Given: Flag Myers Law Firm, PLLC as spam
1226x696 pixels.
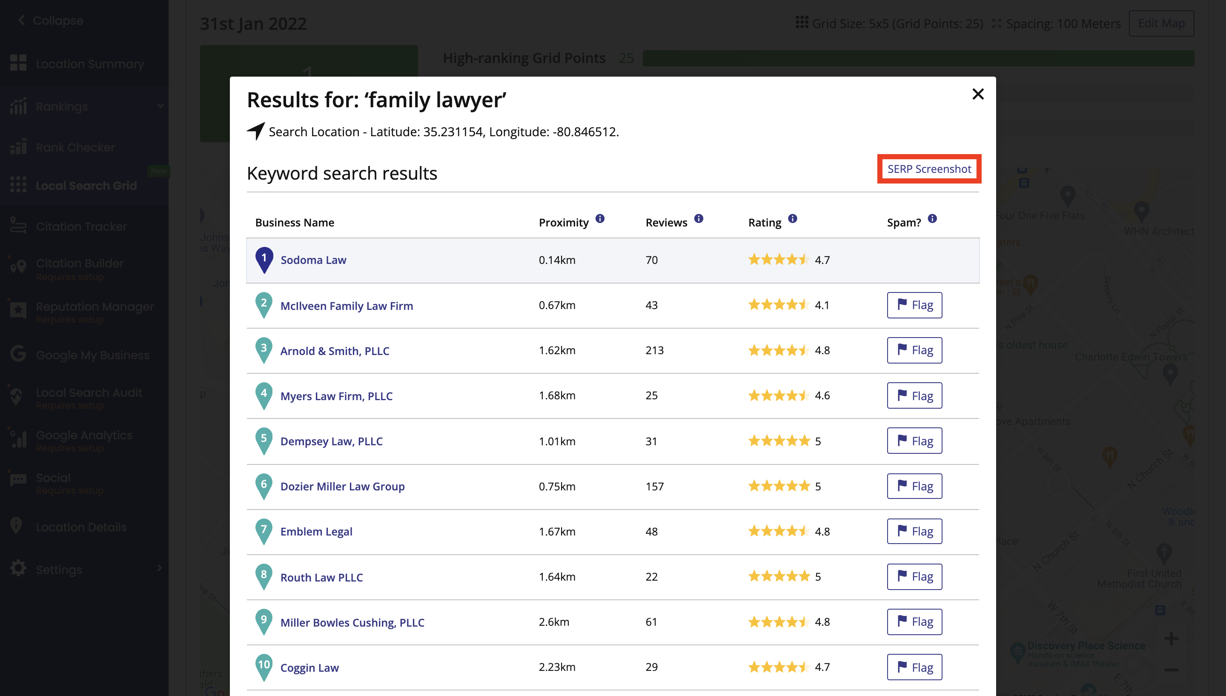Looking at the screenshot, I should [x=914, y=395].
